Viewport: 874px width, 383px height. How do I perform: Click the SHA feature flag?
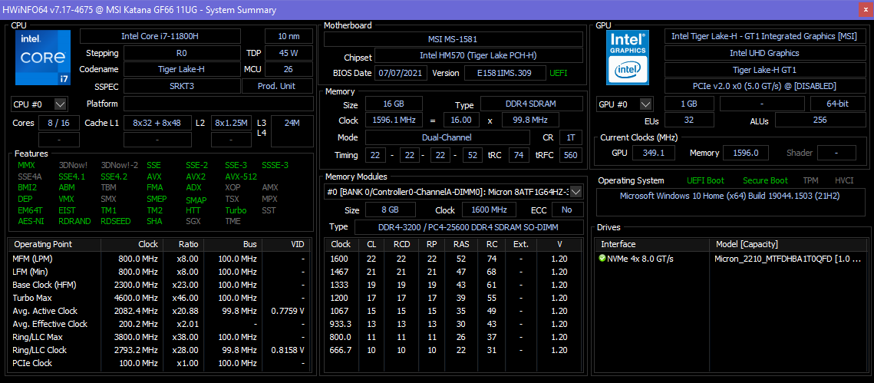(154, 221)
